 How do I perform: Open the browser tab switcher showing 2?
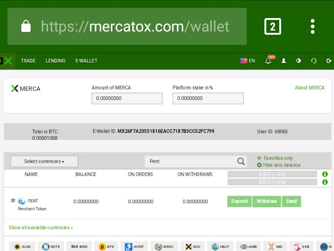tap(273, 26)
